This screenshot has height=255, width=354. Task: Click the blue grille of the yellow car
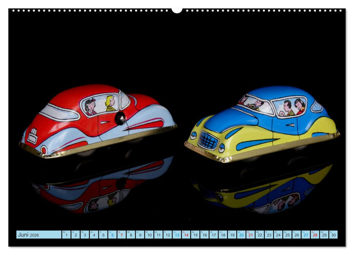(x=208, y=141)
